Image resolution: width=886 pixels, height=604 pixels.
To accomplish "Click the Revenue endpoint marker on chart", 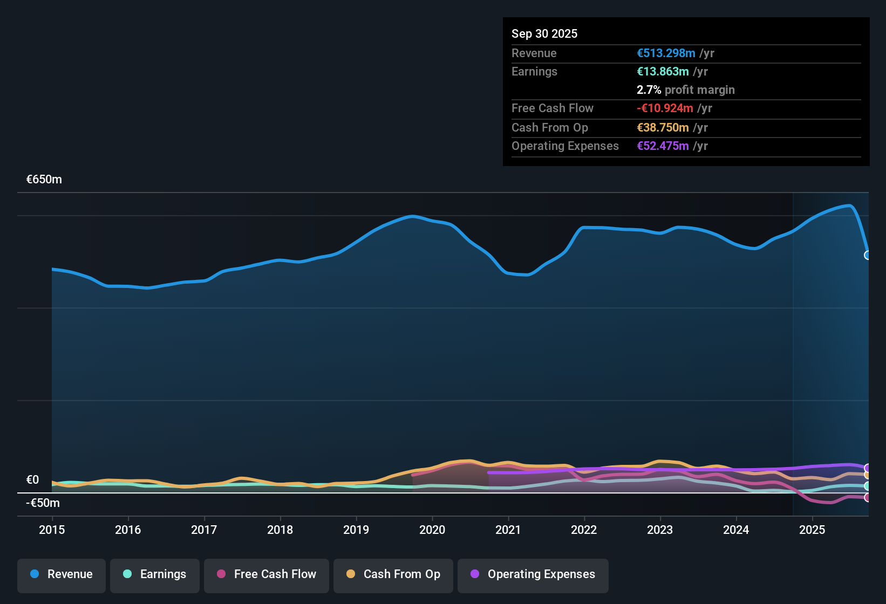I will coord(868,255).
